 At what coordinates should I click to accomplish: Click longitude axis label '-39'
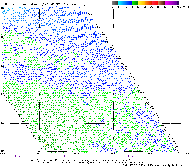point(77,154)
